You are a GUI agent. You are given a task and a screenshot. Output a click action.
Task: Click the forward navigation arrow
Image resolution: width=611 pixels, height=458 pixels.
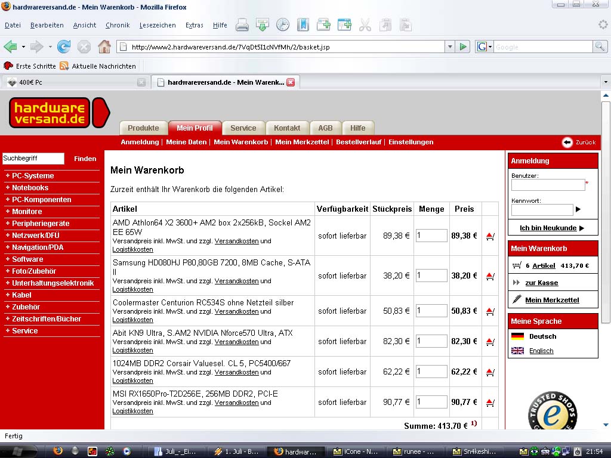click(x=36, y=47)
